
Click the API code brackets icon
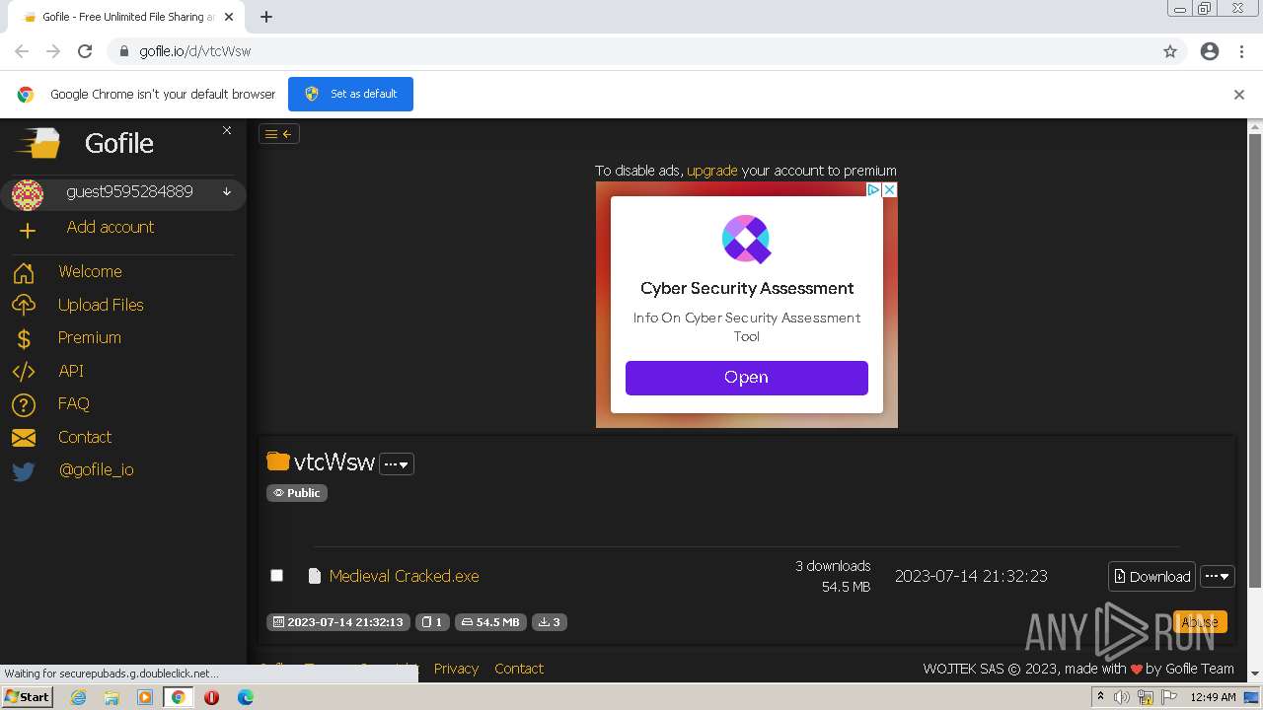tap(24, 372)
